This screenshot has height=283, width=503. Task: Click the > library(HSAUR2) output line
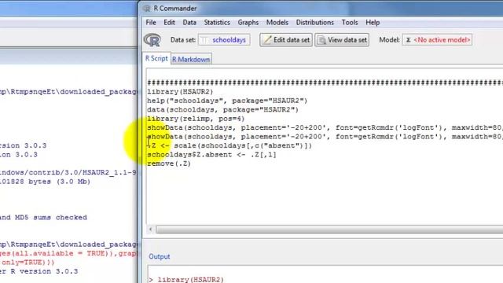[x=186, y=280]
